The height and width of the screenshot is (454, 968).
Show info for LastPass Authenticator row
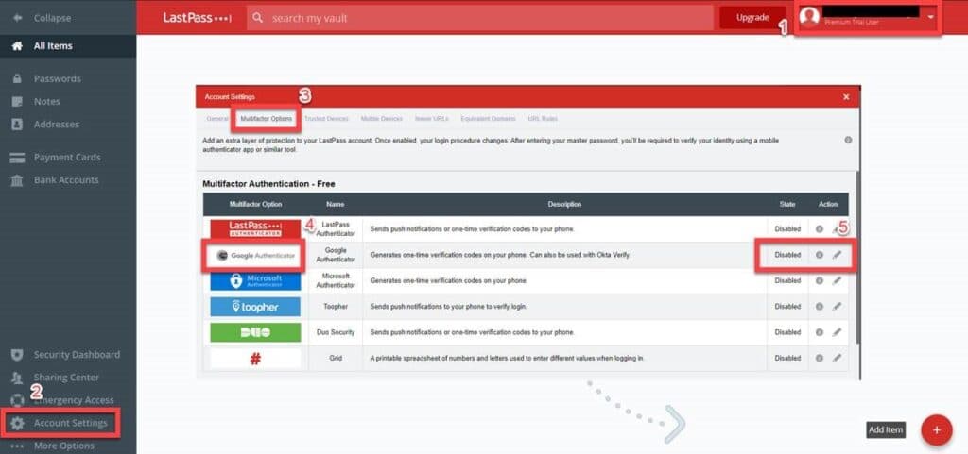pos(820,229)
